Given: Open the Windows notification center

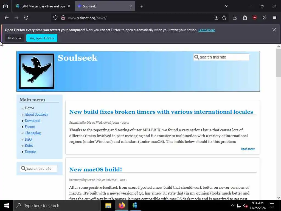Looking at the screenshot, I should (272, 206).
